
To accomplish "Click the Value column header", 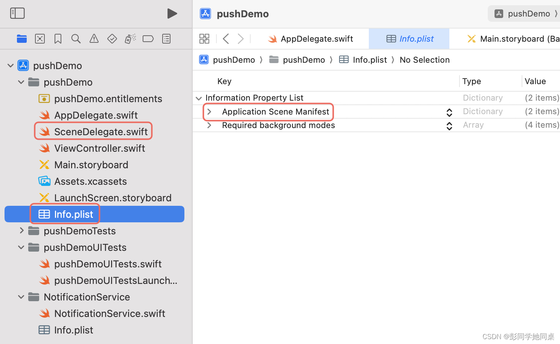I will click(x=535, y=81).
